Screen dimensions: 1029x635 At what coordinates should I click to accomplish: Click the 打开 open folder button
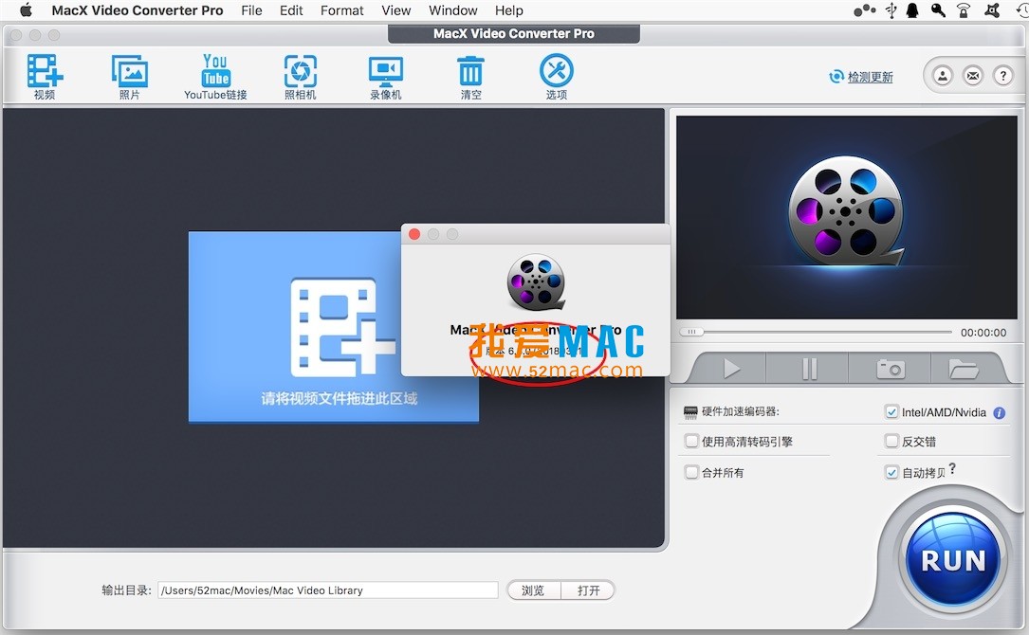tap(588, 590)
